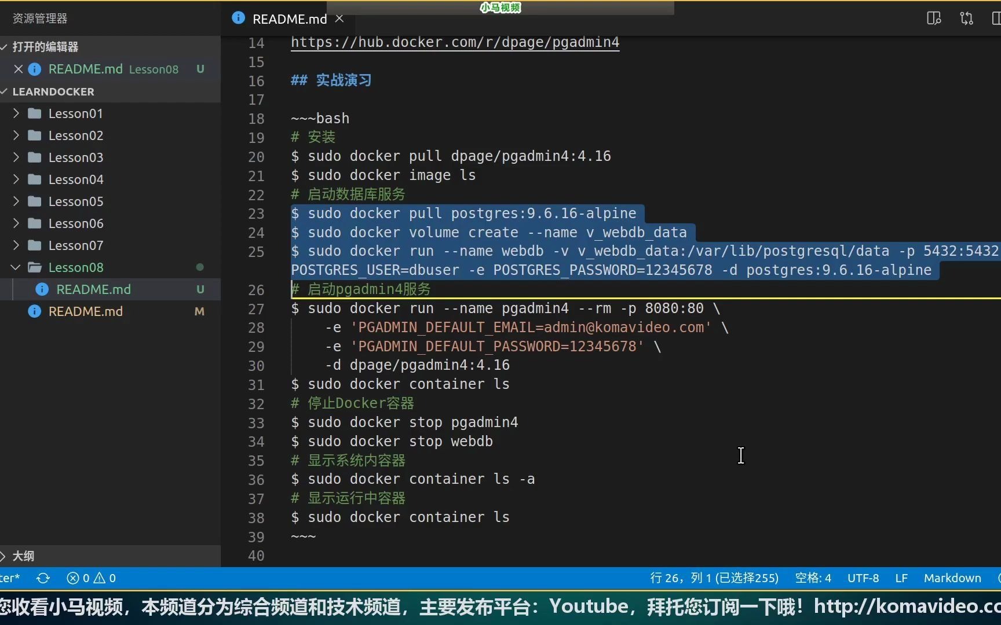
Task: Click the Lesson08 modified status dot
Action: coord(200,267)
